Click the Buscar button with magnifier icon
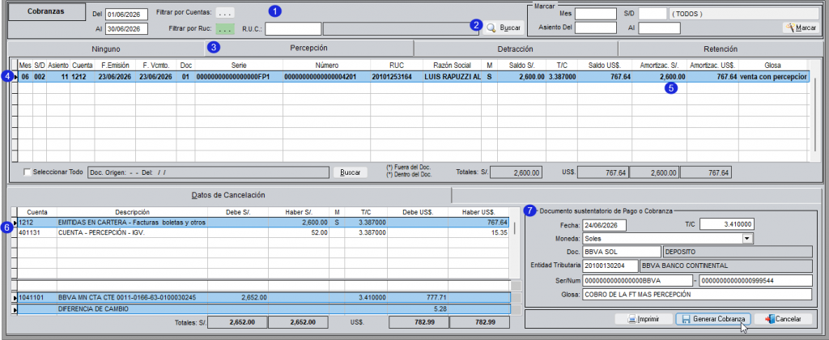829x340 pixels. [x=504, y=28]
